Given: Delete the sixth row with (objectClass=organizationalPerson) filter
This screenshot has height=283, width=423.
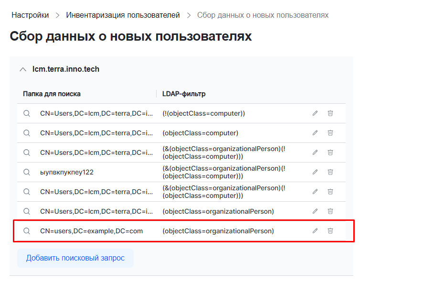Looking at the screenshot, I should (x=330, y=211).
